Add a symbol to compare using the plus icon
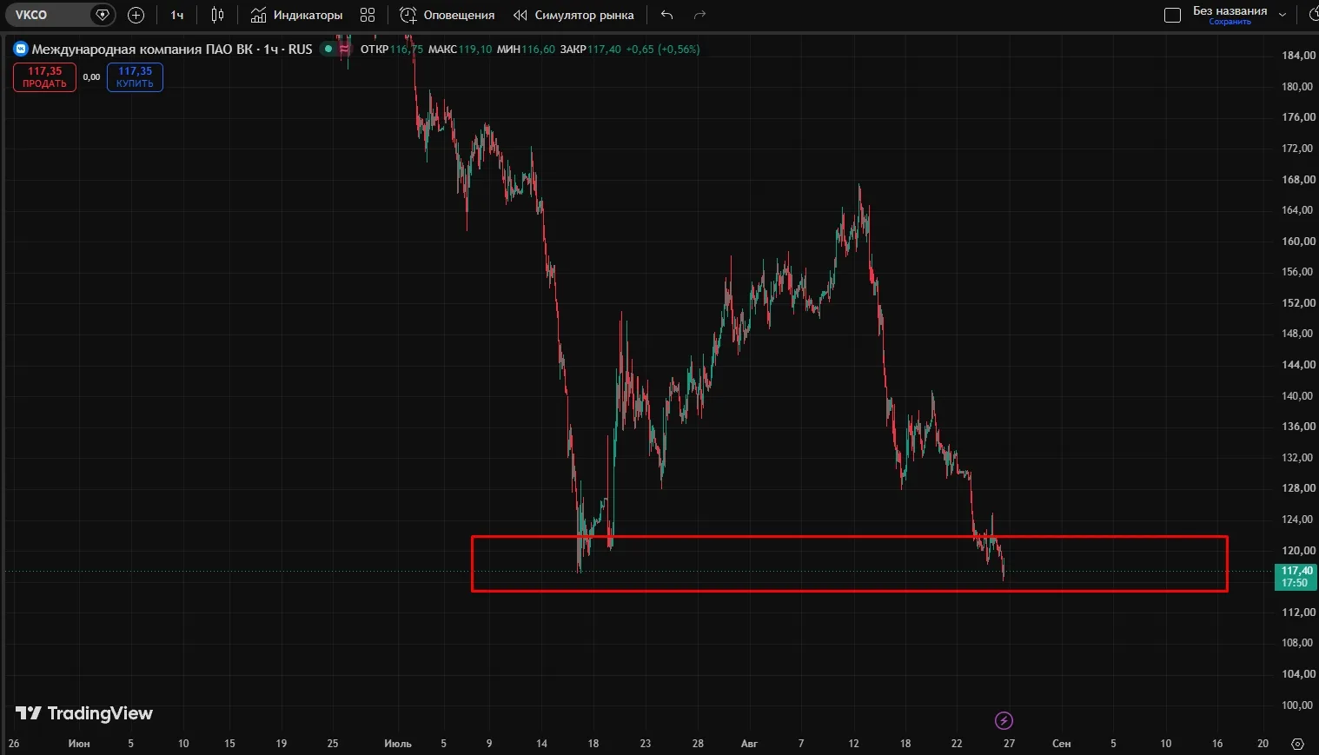This screenshot has height=755, width=1319. click(136, 15)
